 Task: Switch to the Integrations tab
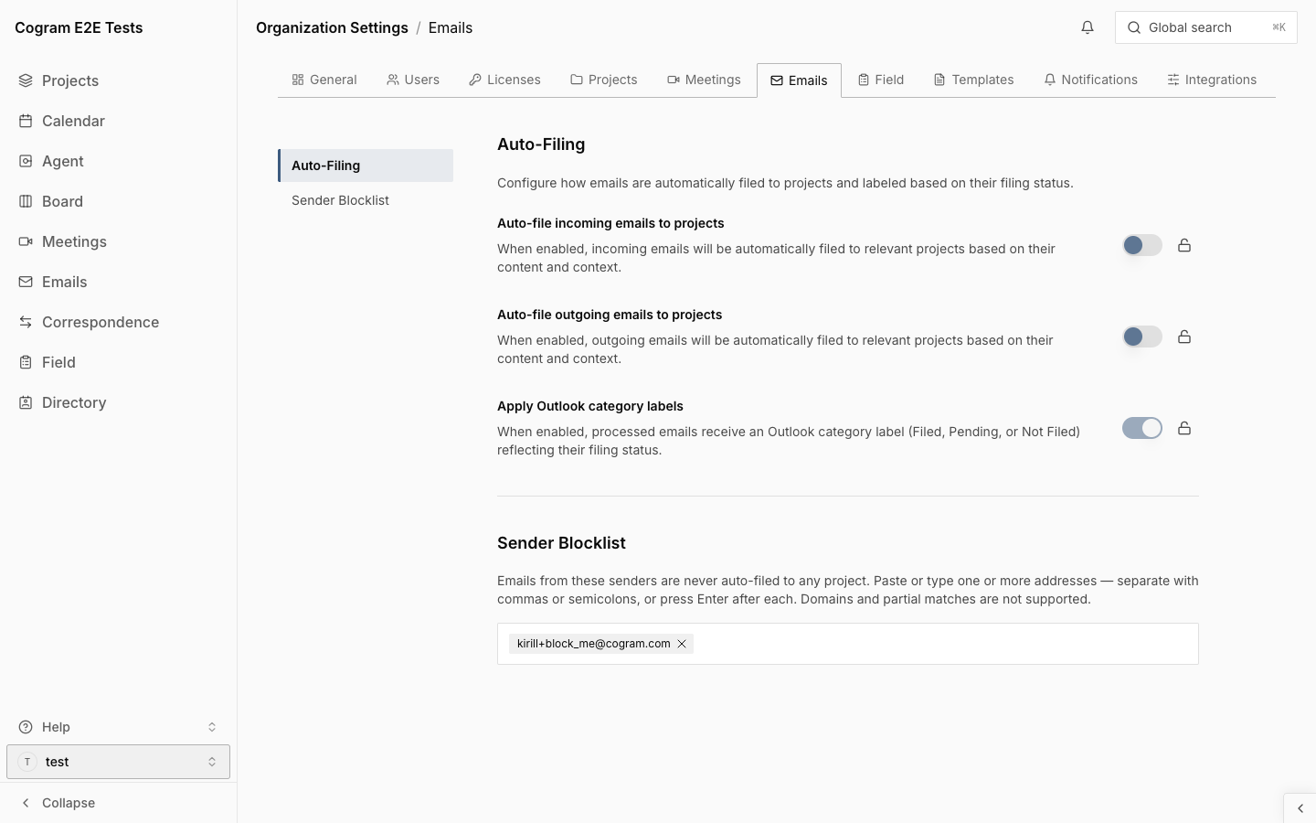(x=1212, y=80)
